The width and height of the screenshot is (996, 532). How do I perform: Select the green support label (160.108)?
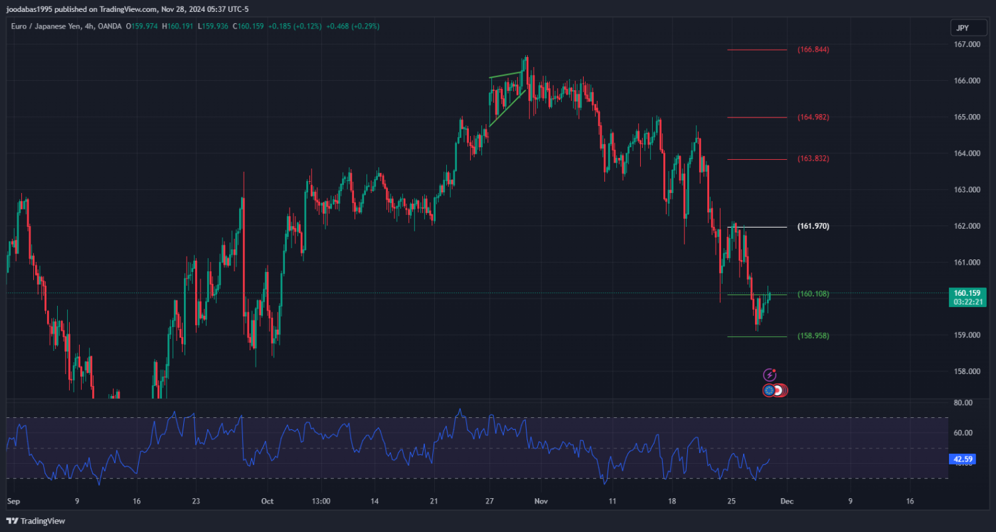click(x=813, y=294)
